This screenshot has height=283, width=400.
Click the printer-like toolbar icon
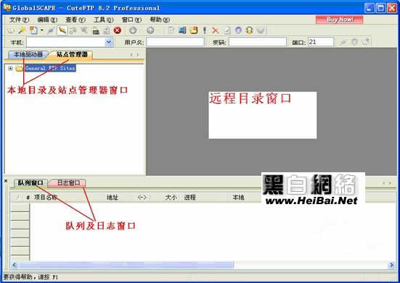coord(96,31)
